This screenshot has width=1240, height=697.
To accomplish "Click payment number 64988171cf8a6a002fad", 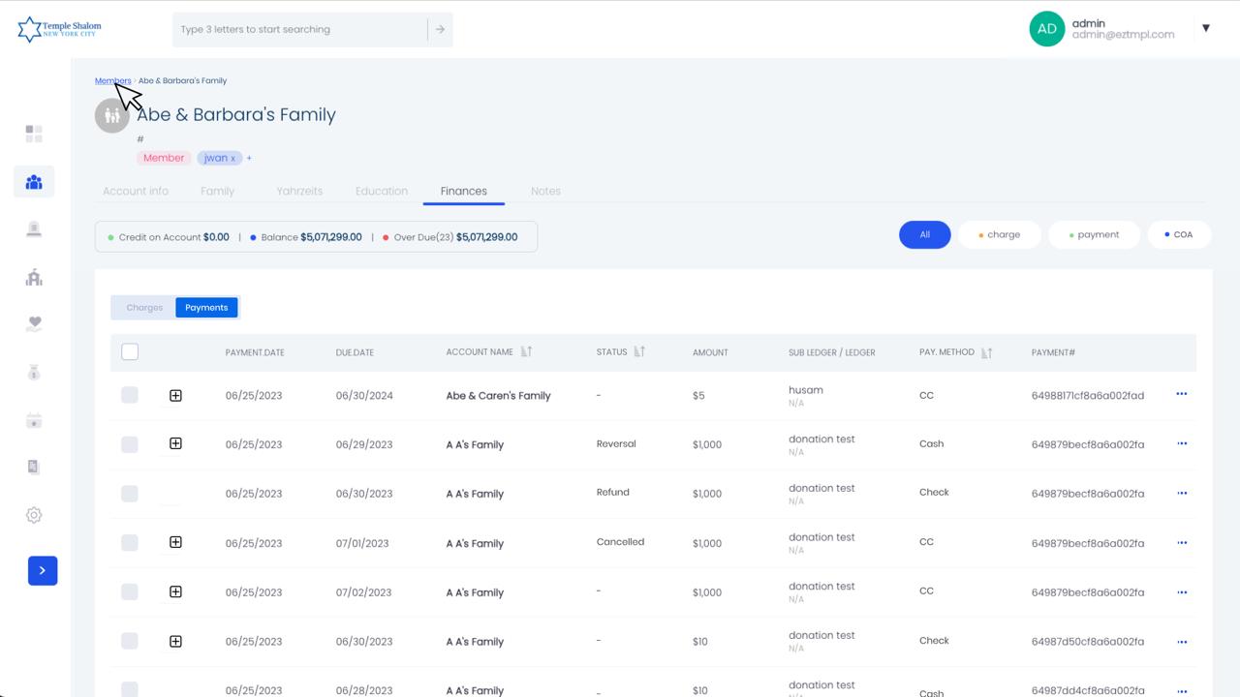I will point(1088,395).
